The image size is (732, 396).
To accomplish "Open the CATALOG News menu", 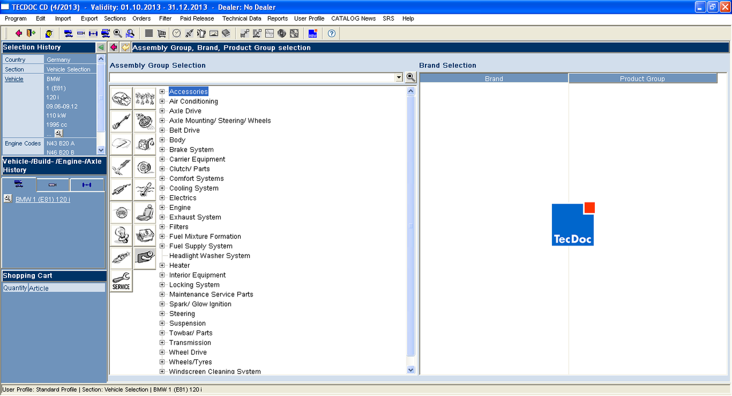I will [353, 18].
